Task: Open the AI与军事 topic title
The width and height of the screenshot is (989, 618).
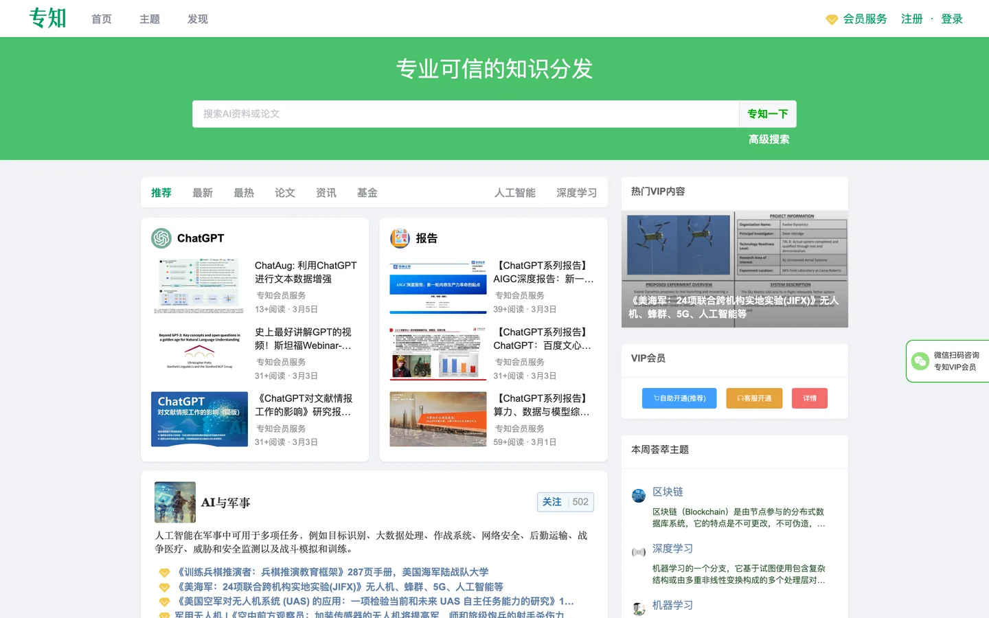Action: tap(225, 503)
